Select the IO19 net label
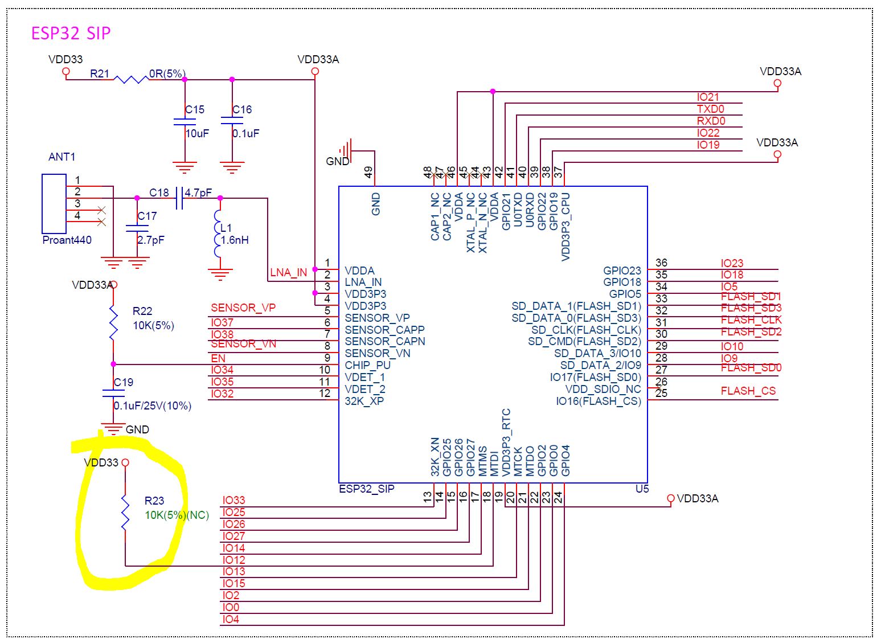Viewport: 881px width, 643px height. tap(708, 145)
